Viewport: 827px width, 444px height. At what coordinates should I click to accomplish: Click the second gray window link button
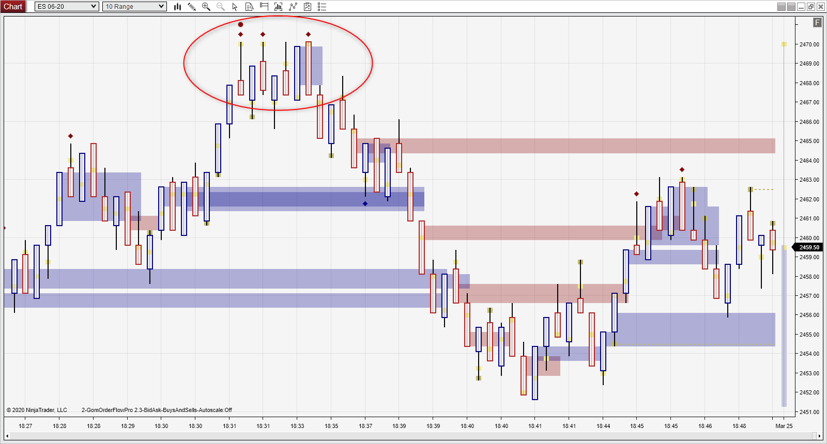(x=791, y=7)
